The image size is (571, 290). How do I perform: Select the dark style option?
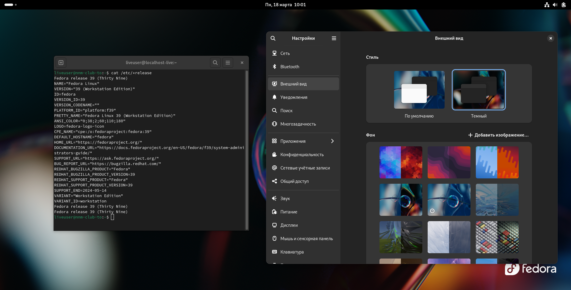point(479,90)
